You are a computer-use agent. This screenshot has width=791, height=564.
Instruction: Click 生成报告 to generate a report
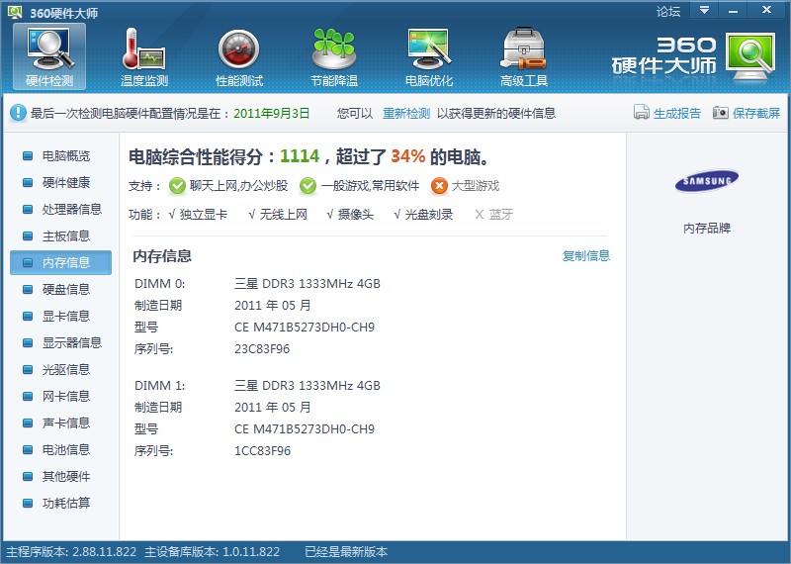tap(677, 113)
